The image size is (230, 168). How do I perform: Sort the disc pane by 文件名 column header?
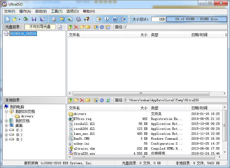(x=96, y=35)
